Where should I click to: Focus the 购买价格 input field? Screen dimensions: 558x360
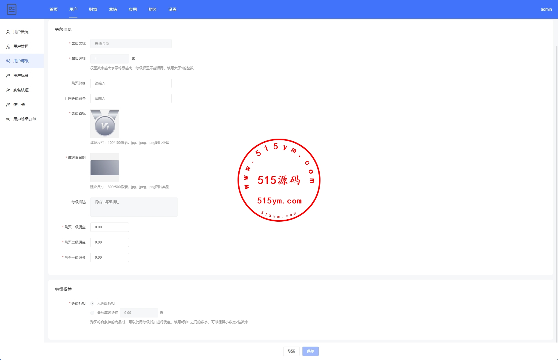pyautogui.click(x=131, y=83)
